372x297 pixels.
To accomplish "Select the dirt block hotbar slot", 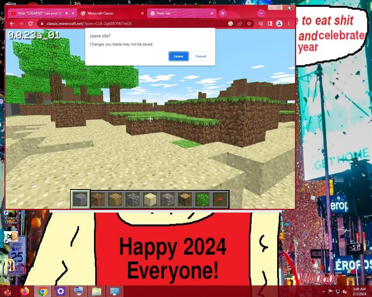I will point(98,200).
